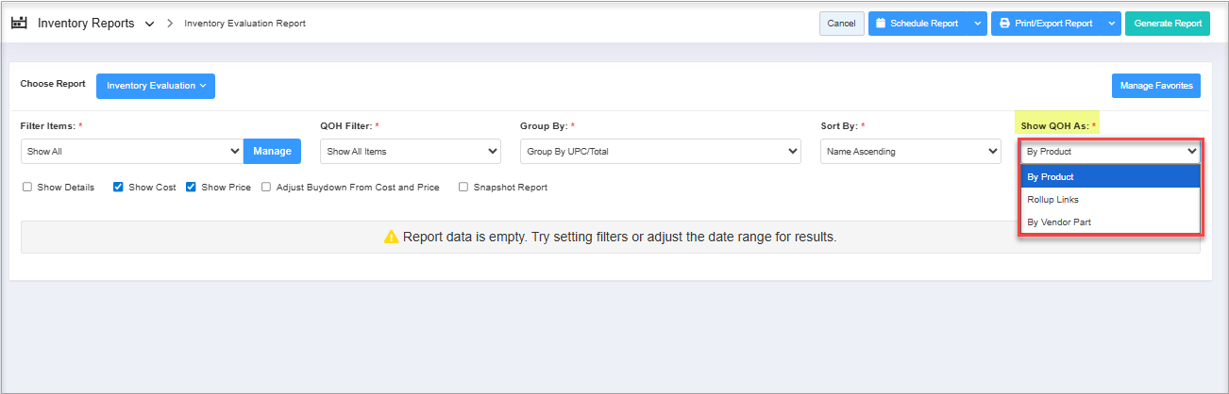Open the Sort By Name Ascending dropdown
Viewport: 1229px width, 394px height.
(910, 151)
